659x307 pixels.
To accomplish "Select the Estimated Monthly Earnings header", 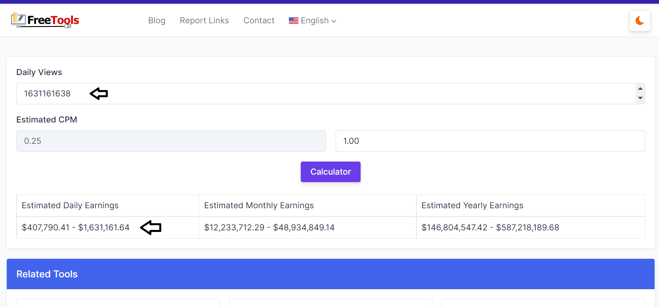I will 259,205.
